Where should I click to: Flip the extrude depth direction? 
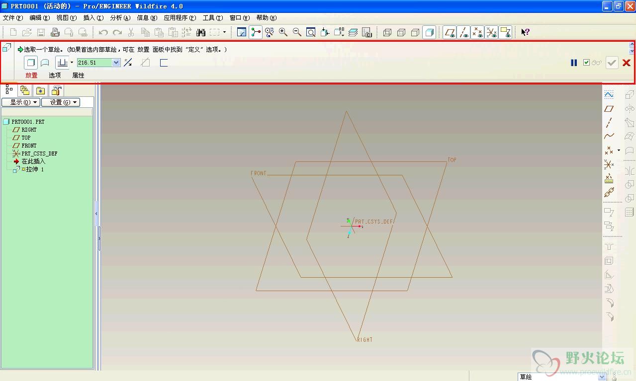coord(128,63)
